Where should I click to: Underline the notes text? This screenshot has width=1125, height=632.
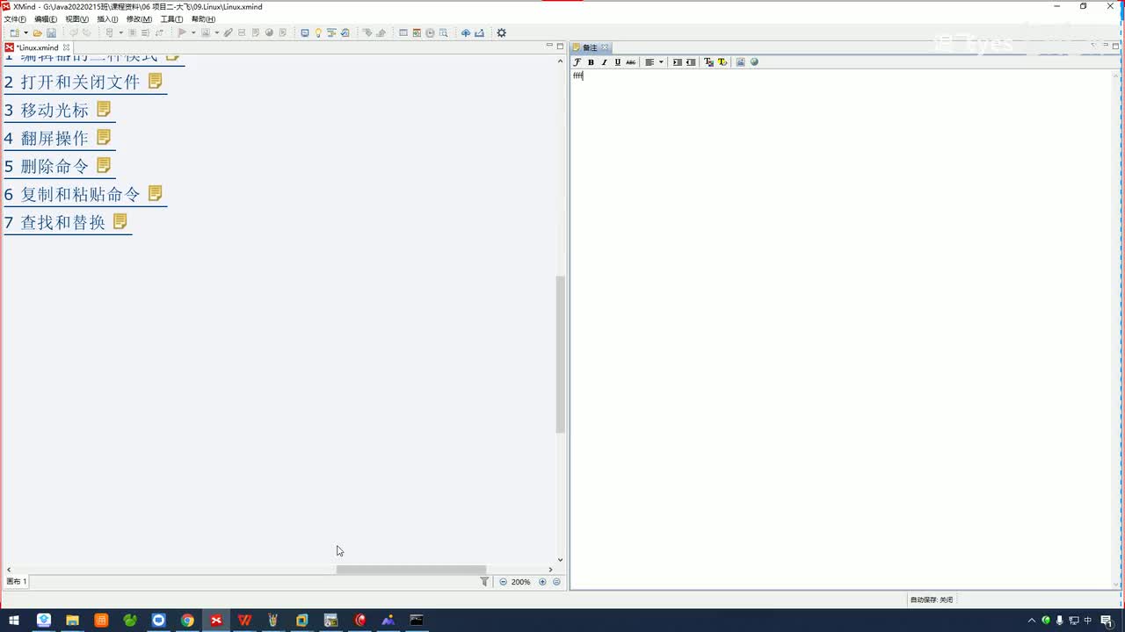click(617, 62)
